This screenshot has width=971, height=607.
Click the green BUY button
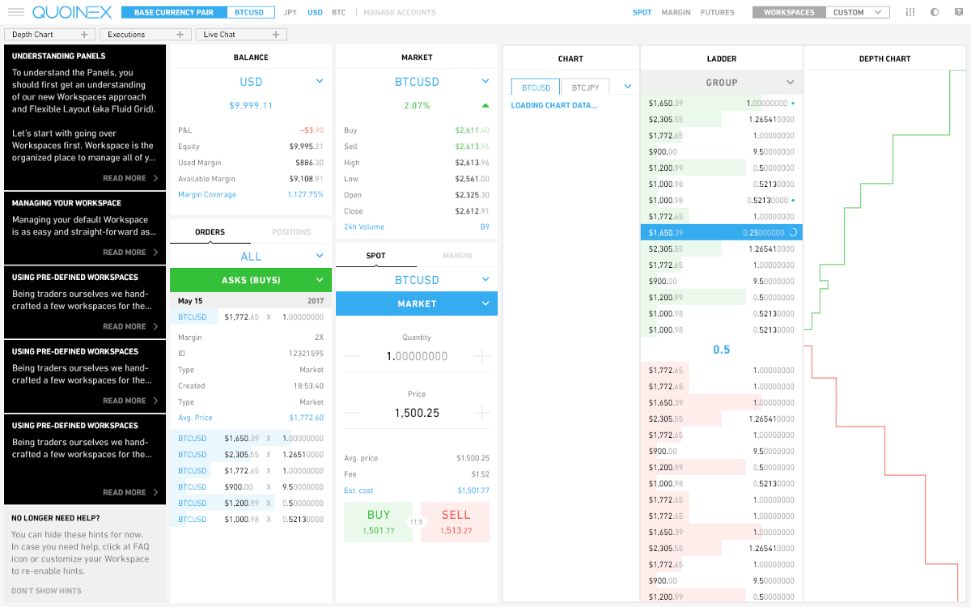pos(379,522)
